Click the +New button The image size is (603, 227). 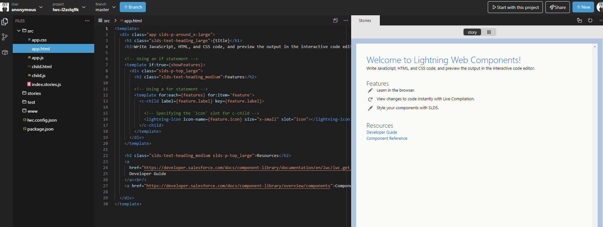coord(583,7)
